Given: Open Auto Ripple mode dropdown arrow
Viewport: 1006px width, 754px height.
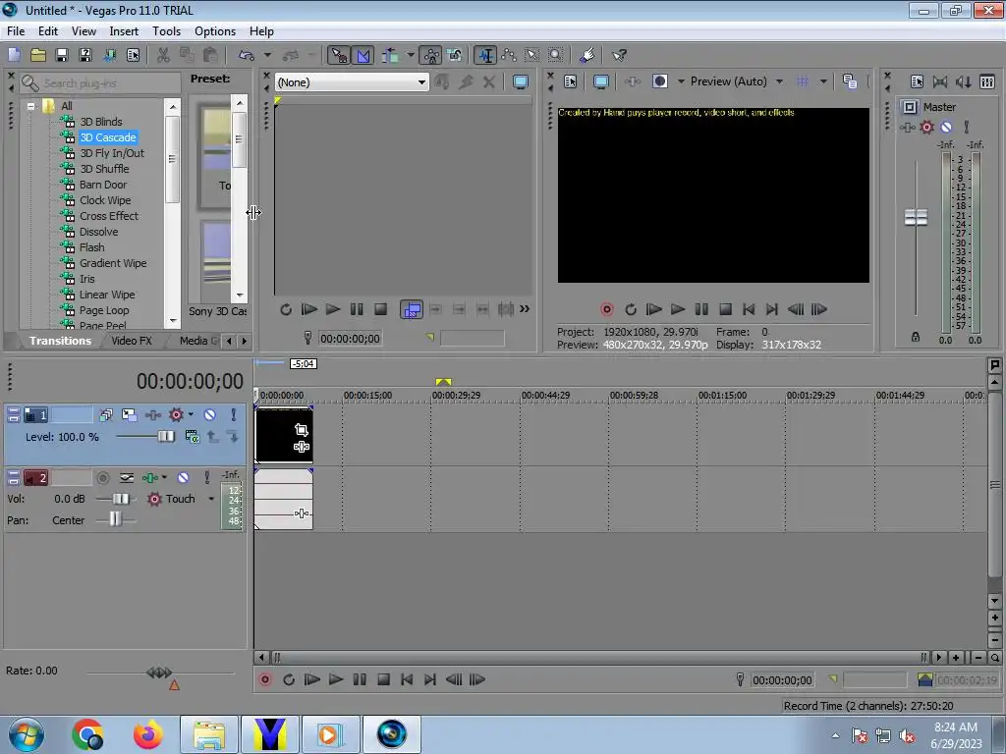Looking at the screenshot, I should 411,55.
